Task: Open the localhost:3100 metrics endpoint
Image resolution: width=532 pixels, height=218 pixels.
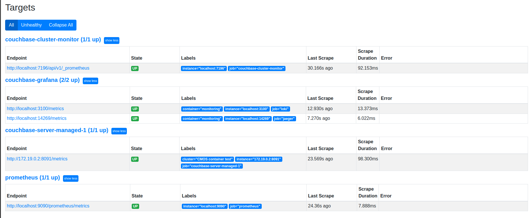Action: [x=35, y=109]
